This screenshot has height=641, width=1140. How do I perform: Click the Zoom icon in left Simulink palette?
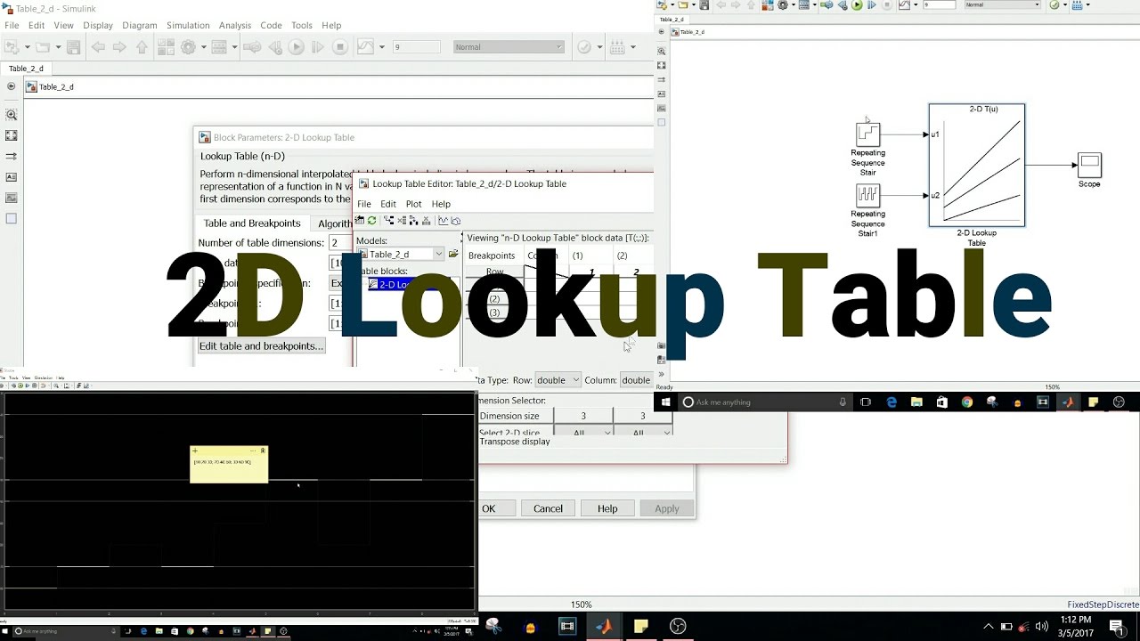tap(12, 115)
